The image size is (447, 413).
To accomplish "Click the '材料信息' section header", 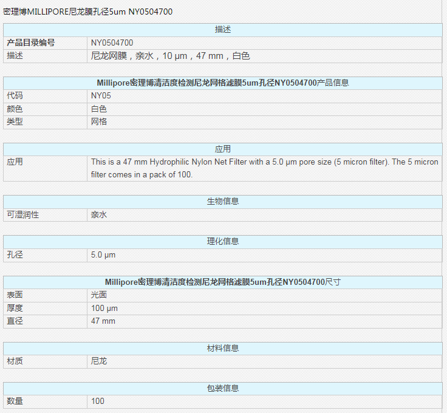I will pos(223,349).
